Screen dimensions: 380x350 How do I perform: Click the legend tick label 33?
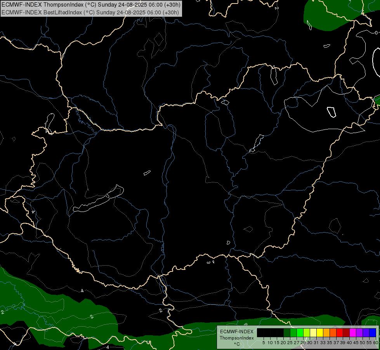pyautogui.click(x=323, y=343)
